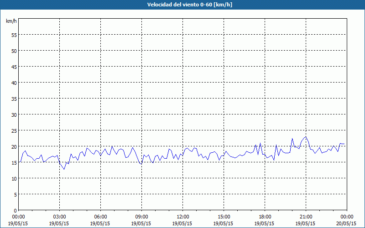Click the 09:00 time axis label

(x=141, y=217)
